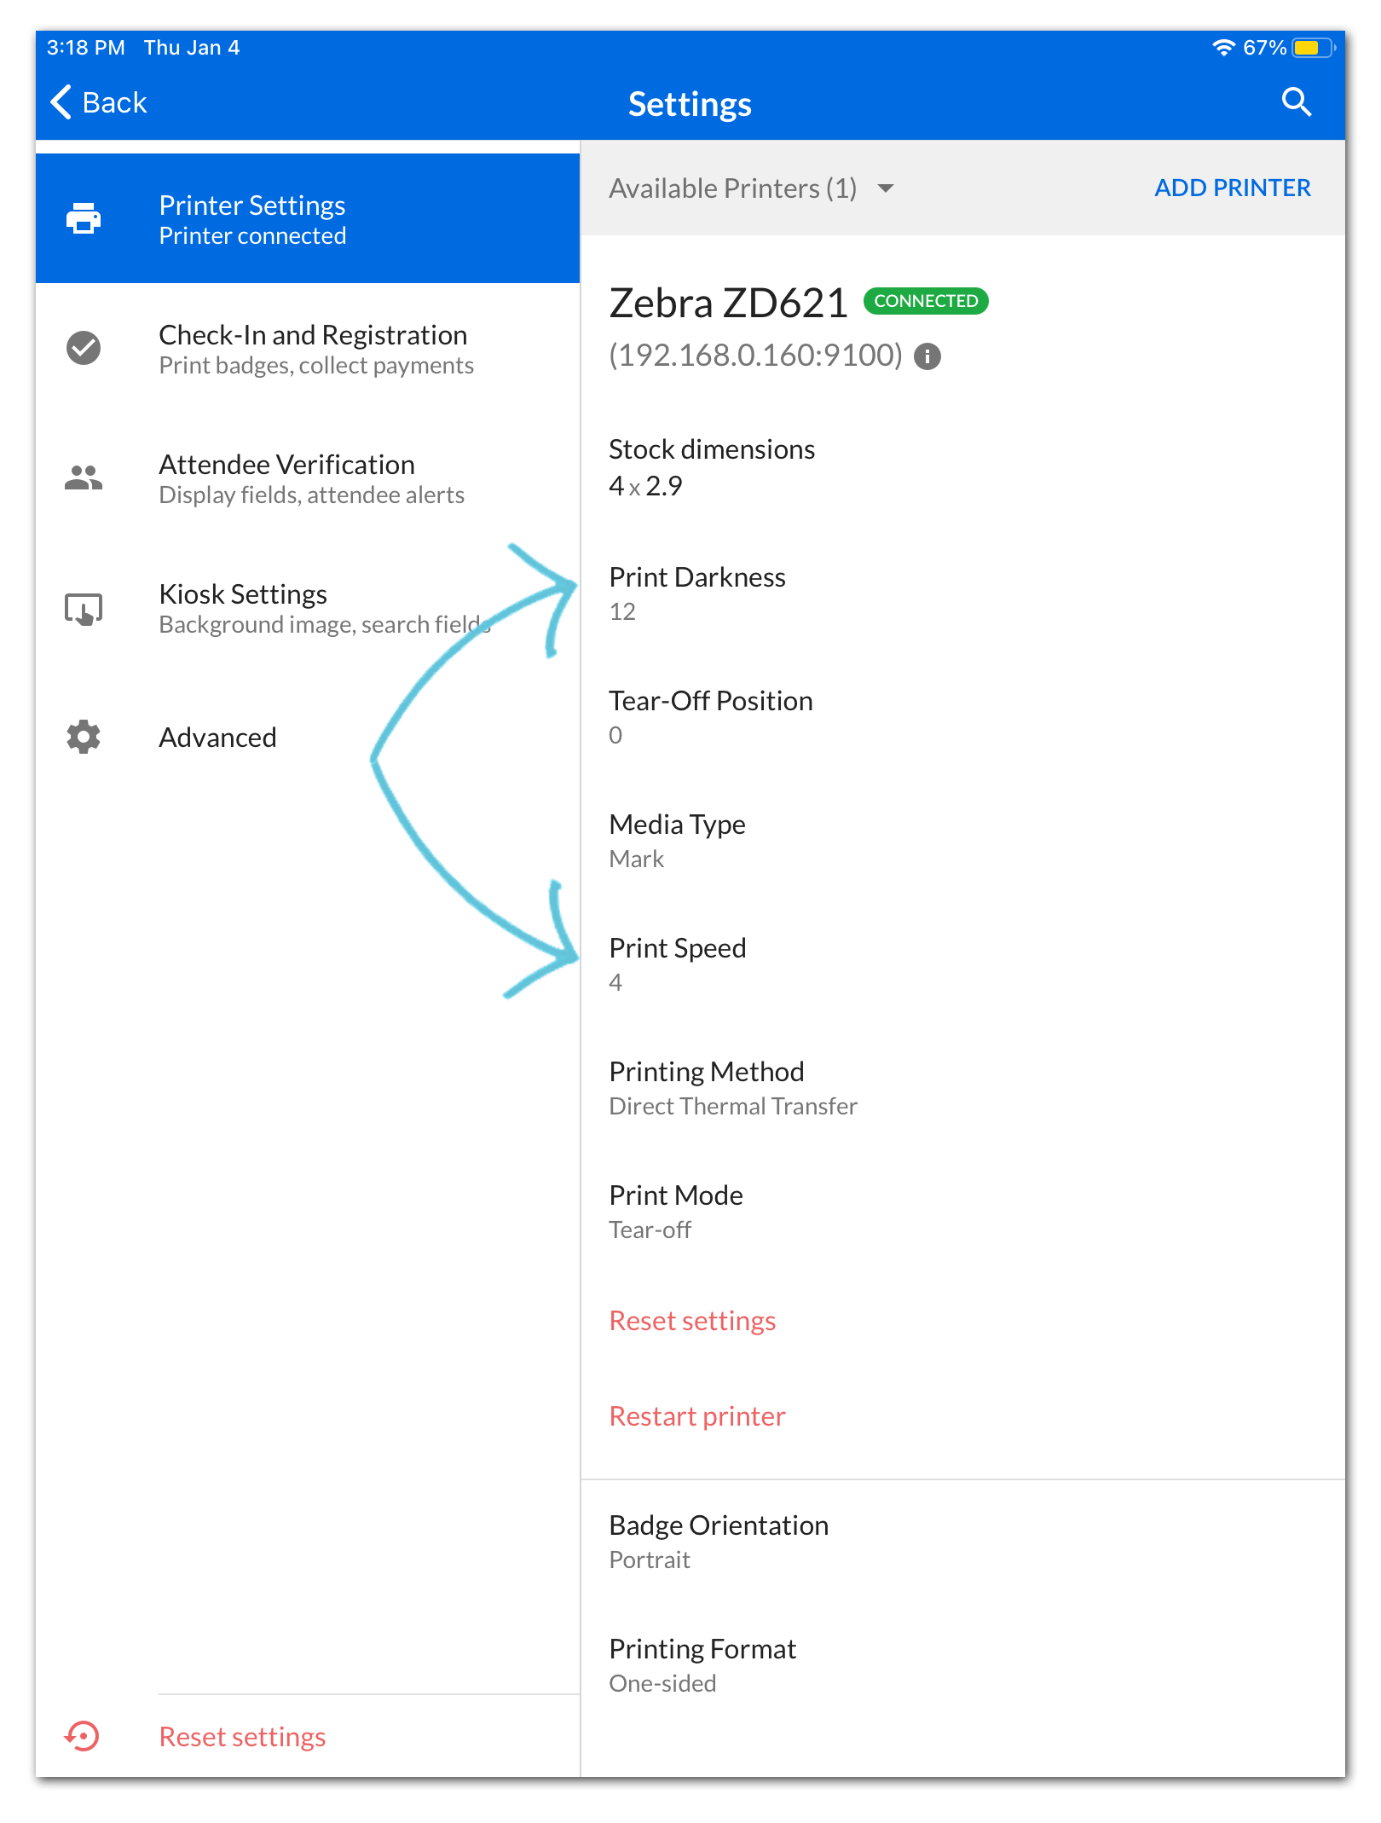Tap the Settings page title
The width and height of the screenshot is (1381, 1823).
pos(690,104)
